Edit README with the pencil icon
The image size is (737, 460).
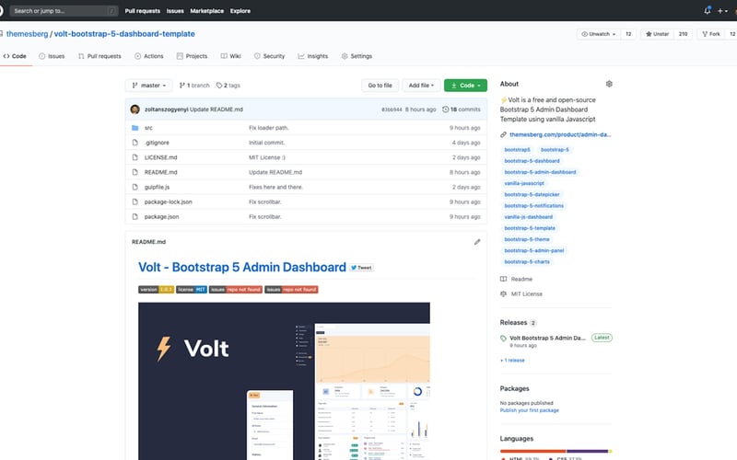[x=477, y=242]
